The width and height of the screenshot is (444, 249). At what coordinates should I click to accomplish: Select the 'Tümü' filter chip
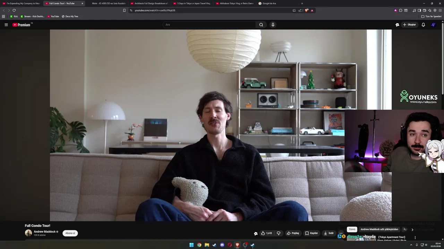pos(352,229)
